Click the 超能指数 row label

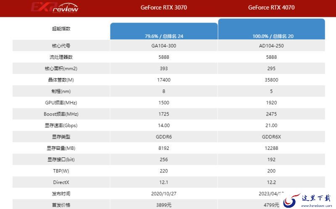(x=61, y=29)
